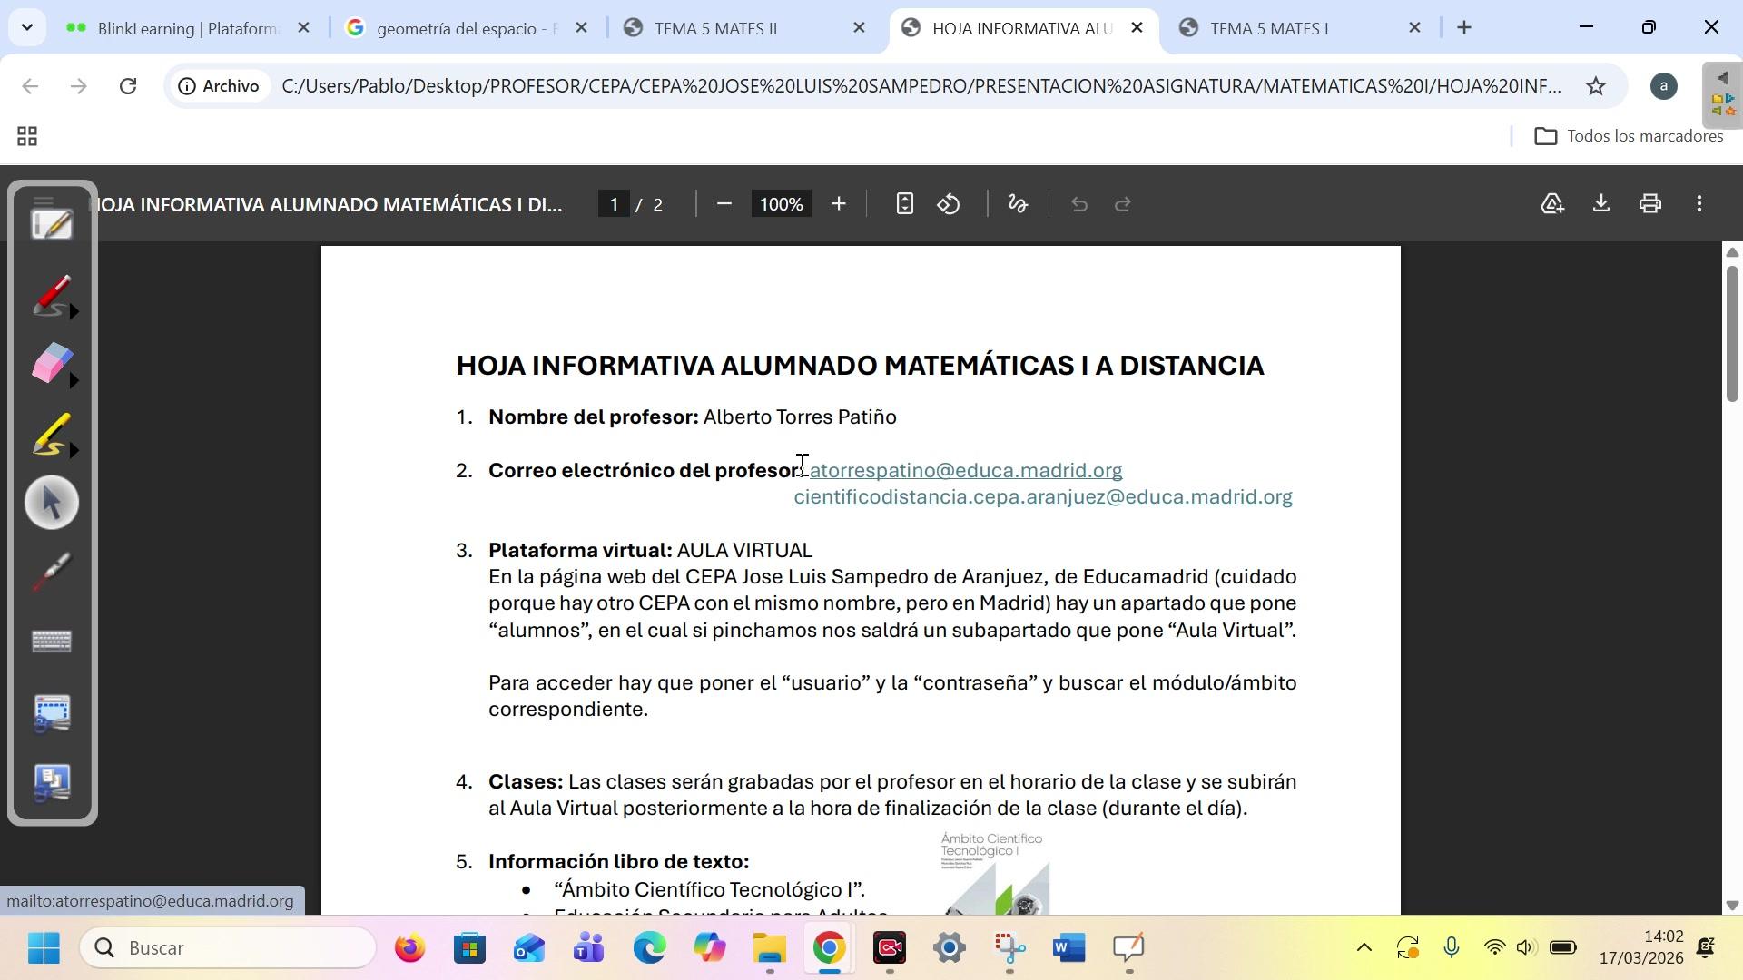Select the red pen annotation tool

click(50, 295)
